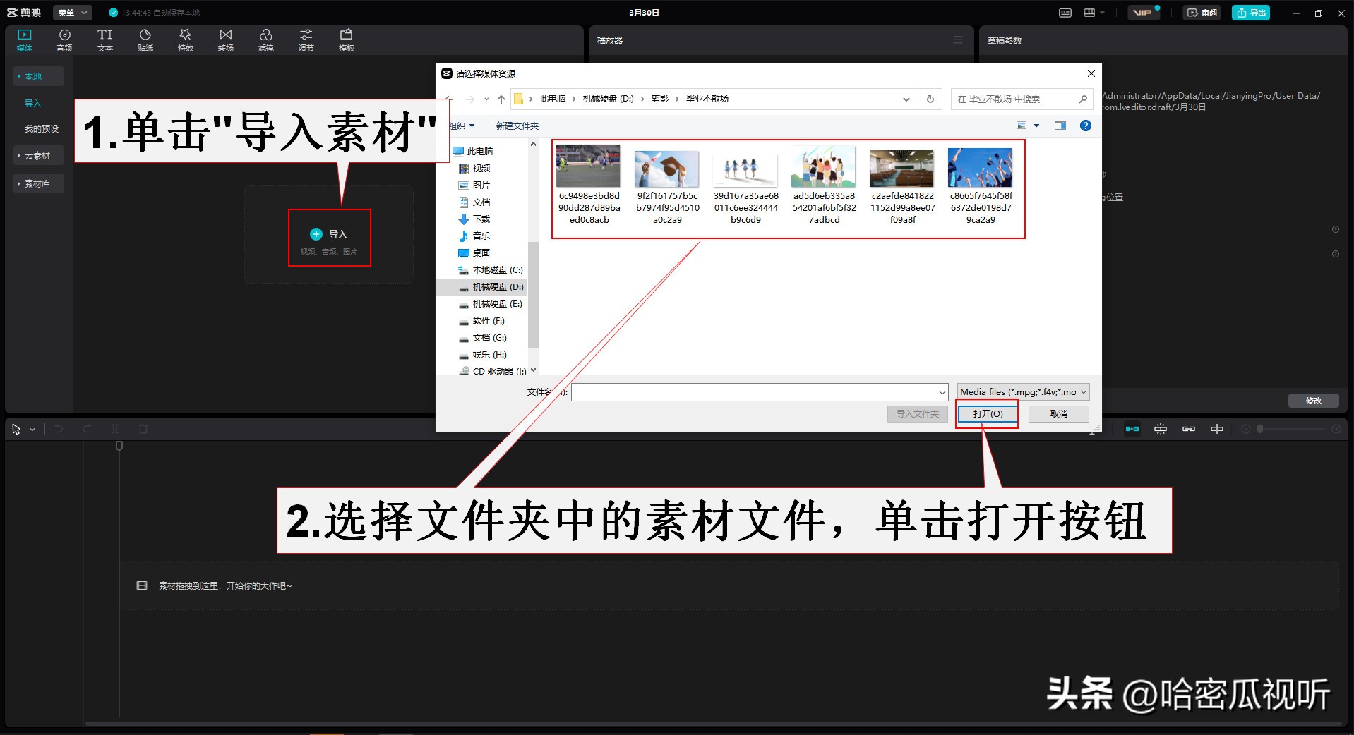The image size is (1354, 735).
Task: Toggle auto-snap in timeline toolbar
Action: (x=1160, y=428)
